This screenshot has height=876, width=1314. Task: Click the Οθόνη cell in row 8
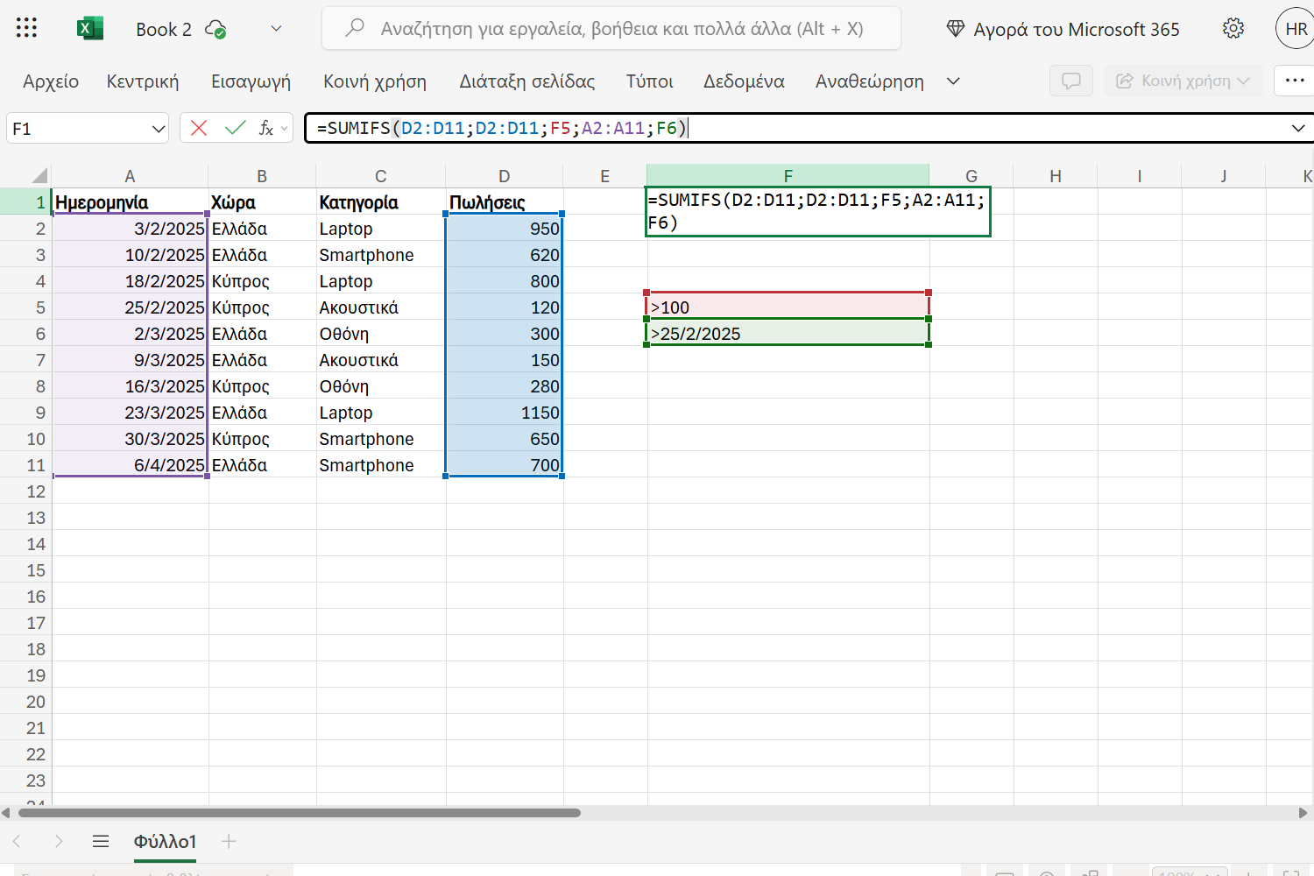pos(381,386)
